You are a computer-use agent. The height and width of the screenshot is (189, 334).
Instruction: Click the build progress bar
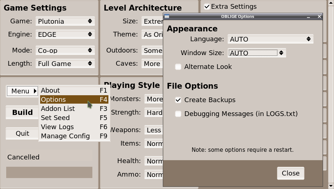(49, 172)
